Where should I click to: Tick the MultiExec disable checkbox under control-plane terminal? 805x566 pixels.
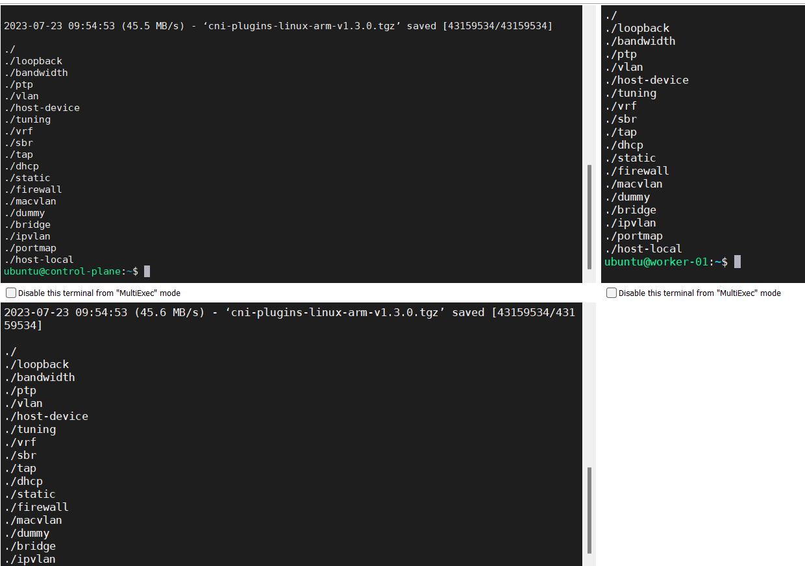pos(11,293)
